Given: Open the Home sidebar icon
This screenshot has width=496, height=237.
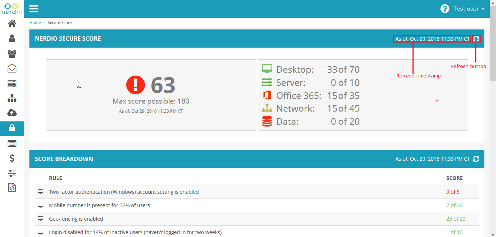Looking at the screenshot, I should [x=12, y=24].
